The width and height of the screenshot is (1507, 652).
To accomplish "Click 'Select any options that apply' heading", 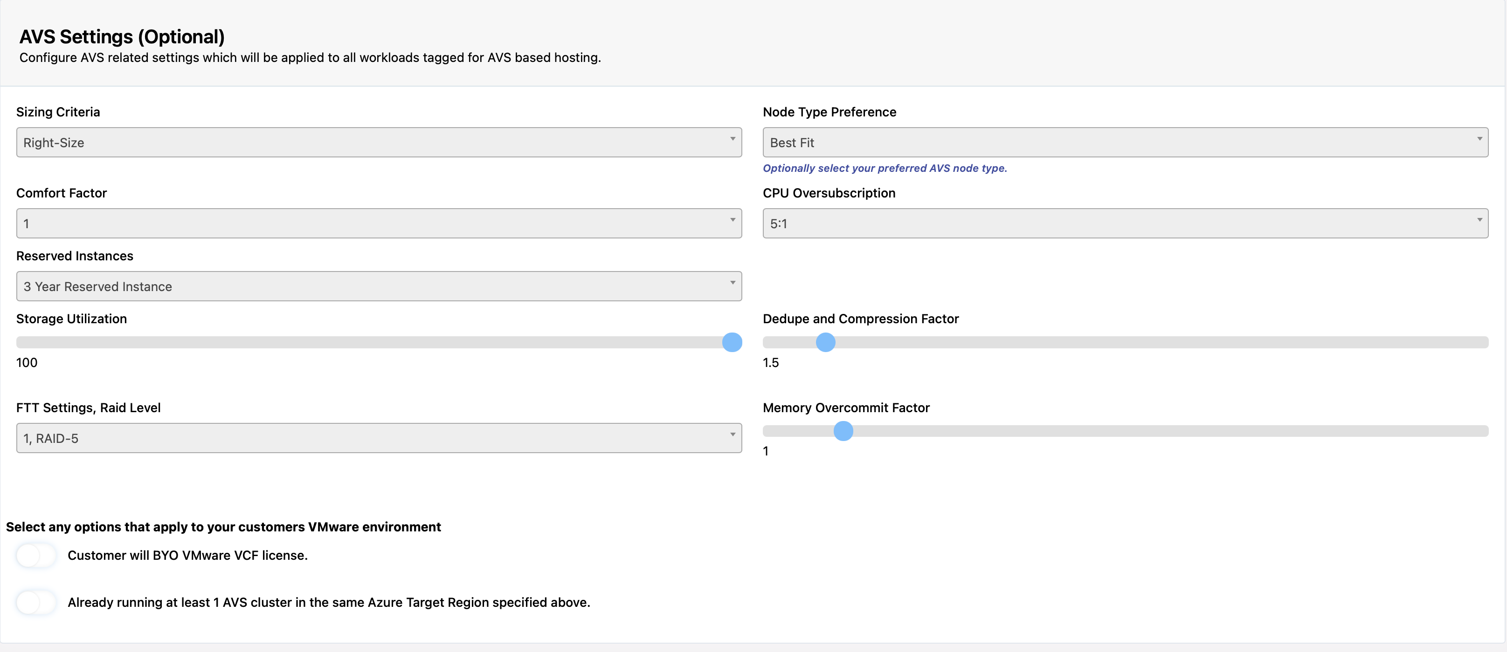I will click(223, 527).
